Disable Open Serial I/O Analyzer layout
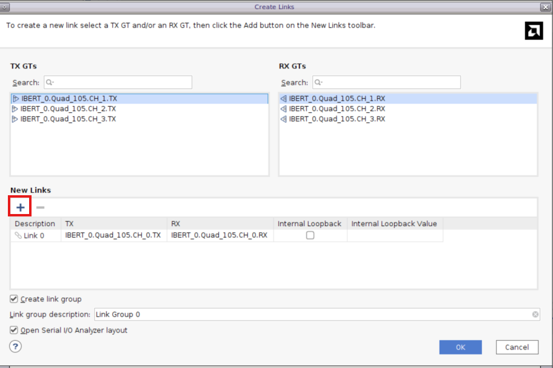The height and width of the screenshot is (368, 553). pyautogui.click(x=14, y=330)
